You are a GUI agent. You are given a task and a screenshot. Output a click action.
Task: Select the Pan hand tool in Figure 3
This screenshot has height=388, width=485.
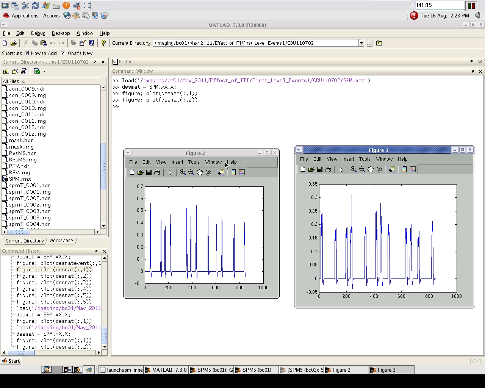tap(371, 169)
